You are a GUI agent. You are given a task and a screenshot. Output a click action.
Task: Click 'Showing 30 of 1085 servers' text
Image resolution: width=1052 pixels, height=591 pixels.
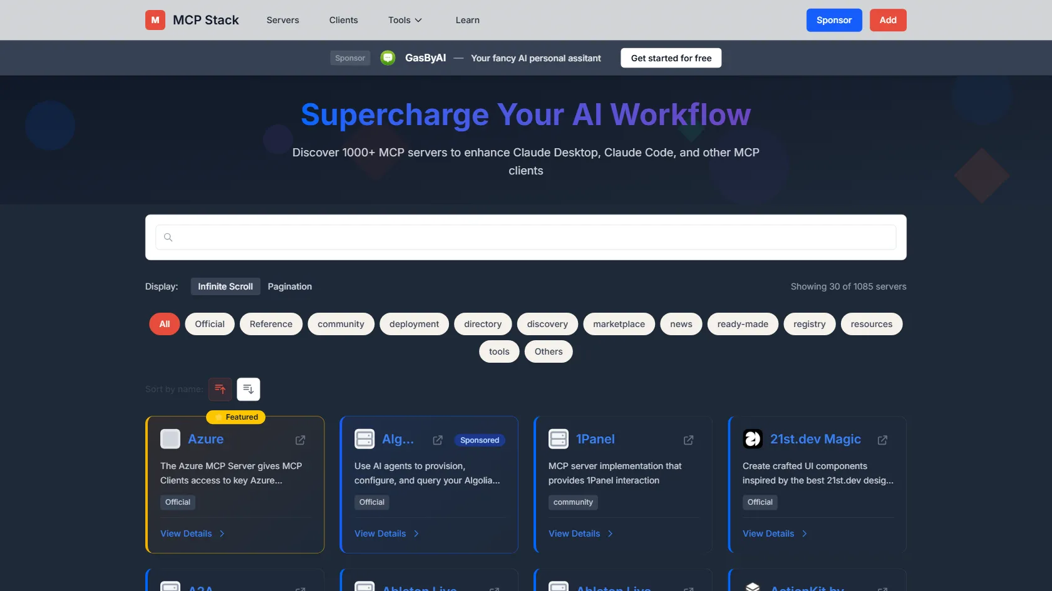[848, 286]
